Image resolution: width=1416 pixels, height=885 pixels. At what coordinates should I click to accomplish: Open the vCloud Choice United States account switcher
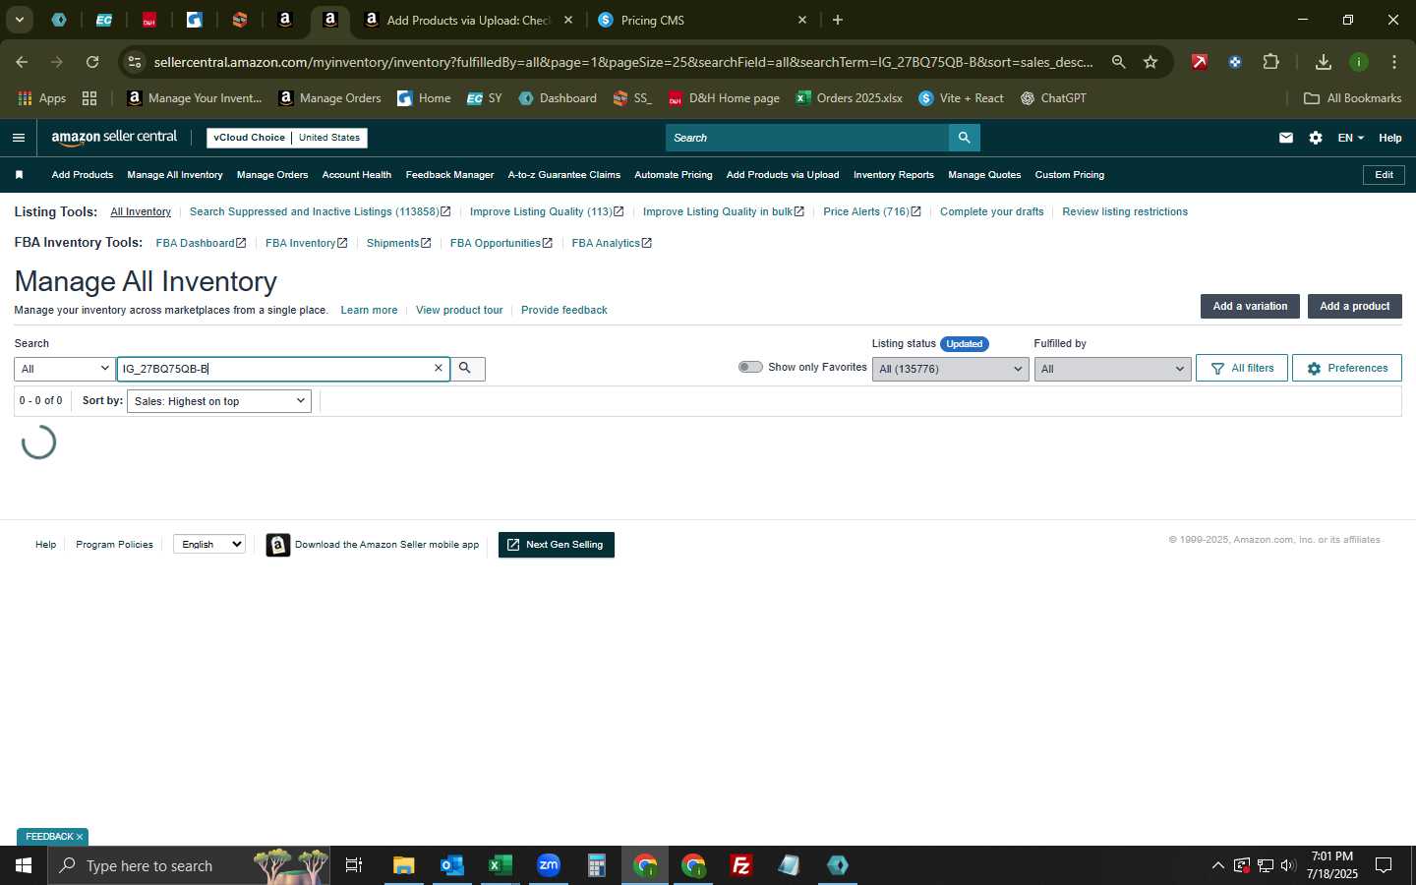287,138
